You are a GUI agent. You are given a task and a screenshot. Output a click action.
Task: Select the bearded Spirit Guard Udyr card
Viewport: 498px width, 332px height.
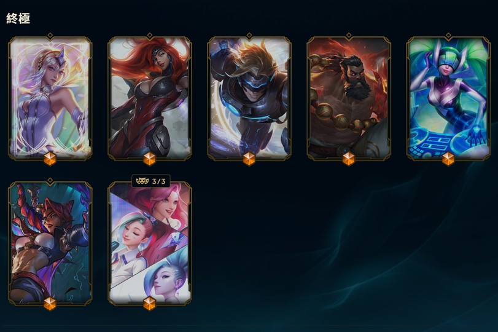coord(349,98)
